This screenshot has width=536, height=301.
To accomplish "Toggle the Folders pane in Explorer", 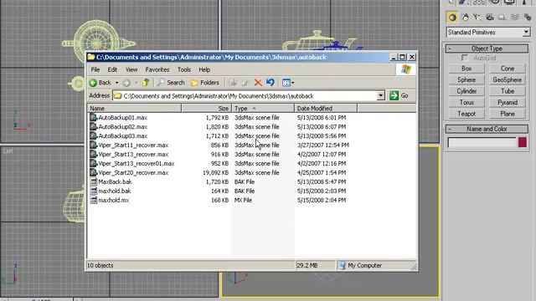I will click(x=205, y=83).
